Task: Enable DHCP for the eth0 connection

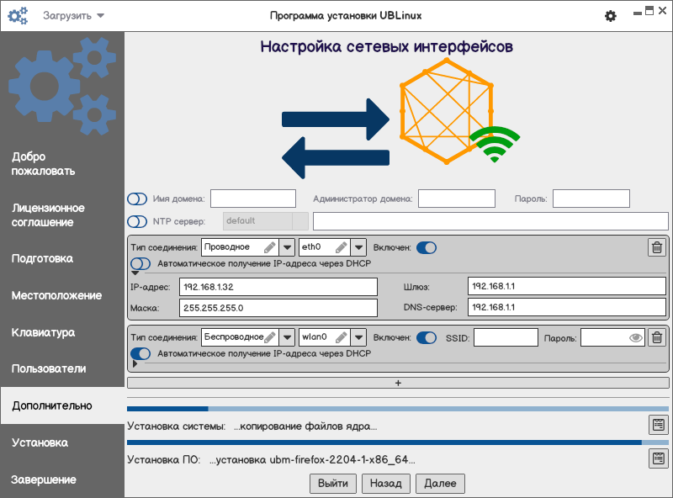Action: tap(140, 263)
